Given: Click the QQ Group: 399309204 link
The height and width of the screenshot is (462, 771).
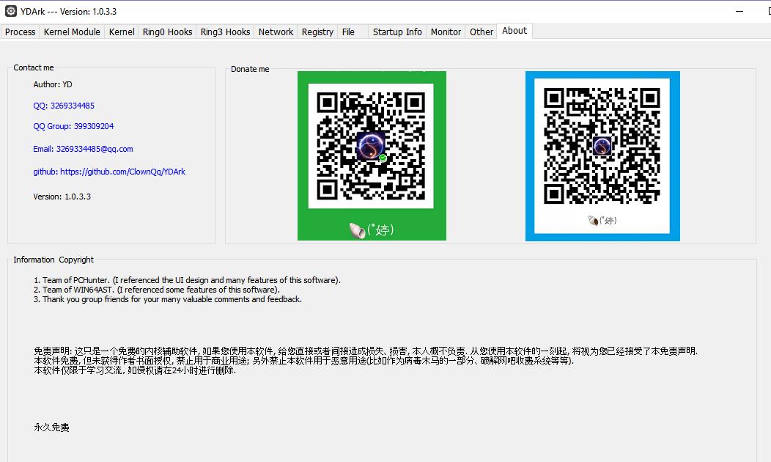Looking at the screenshot, I should click(73, 126).
